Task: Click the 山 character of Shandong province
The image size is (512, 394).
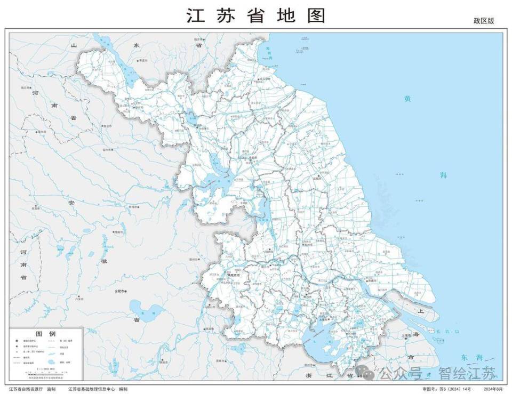Action: point(74,45)
